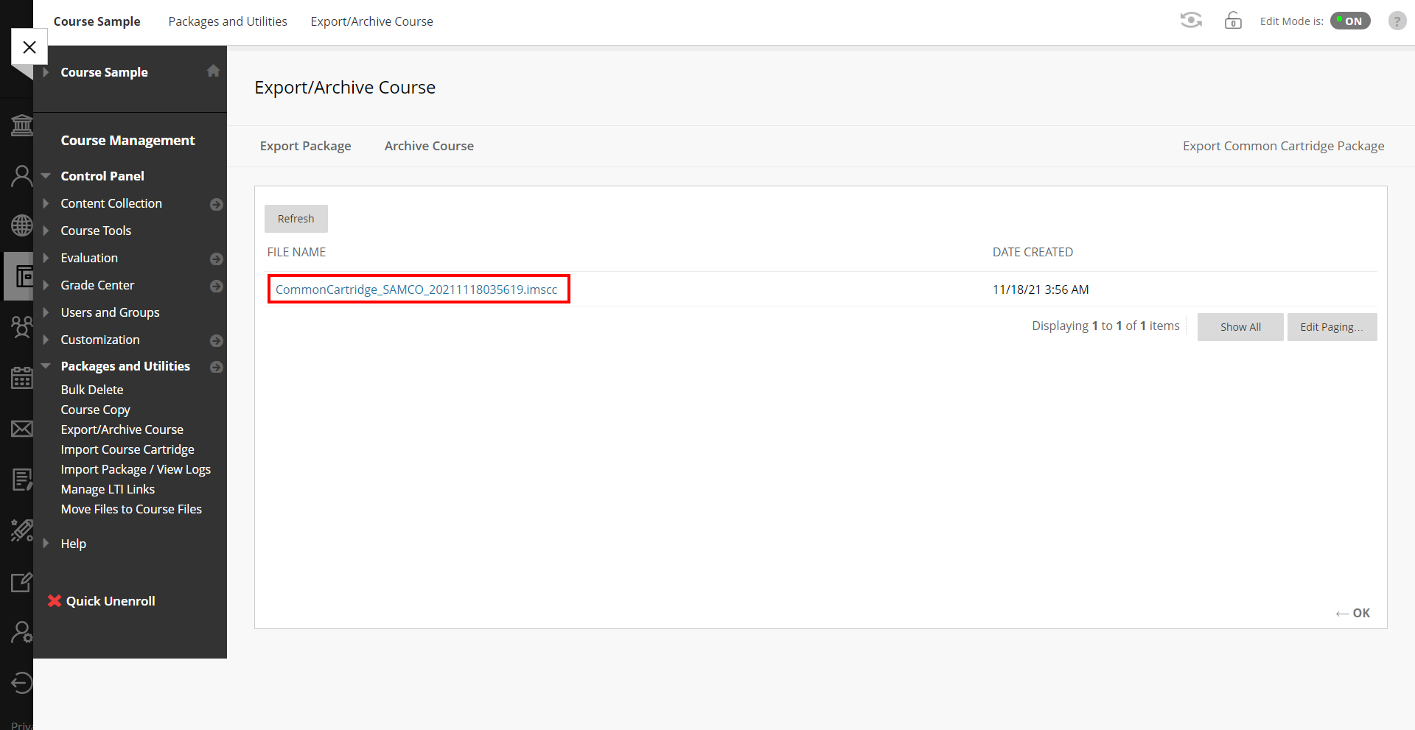Expand Content Collection in Control Panel
1415x730 pixels.
(46, 203)
